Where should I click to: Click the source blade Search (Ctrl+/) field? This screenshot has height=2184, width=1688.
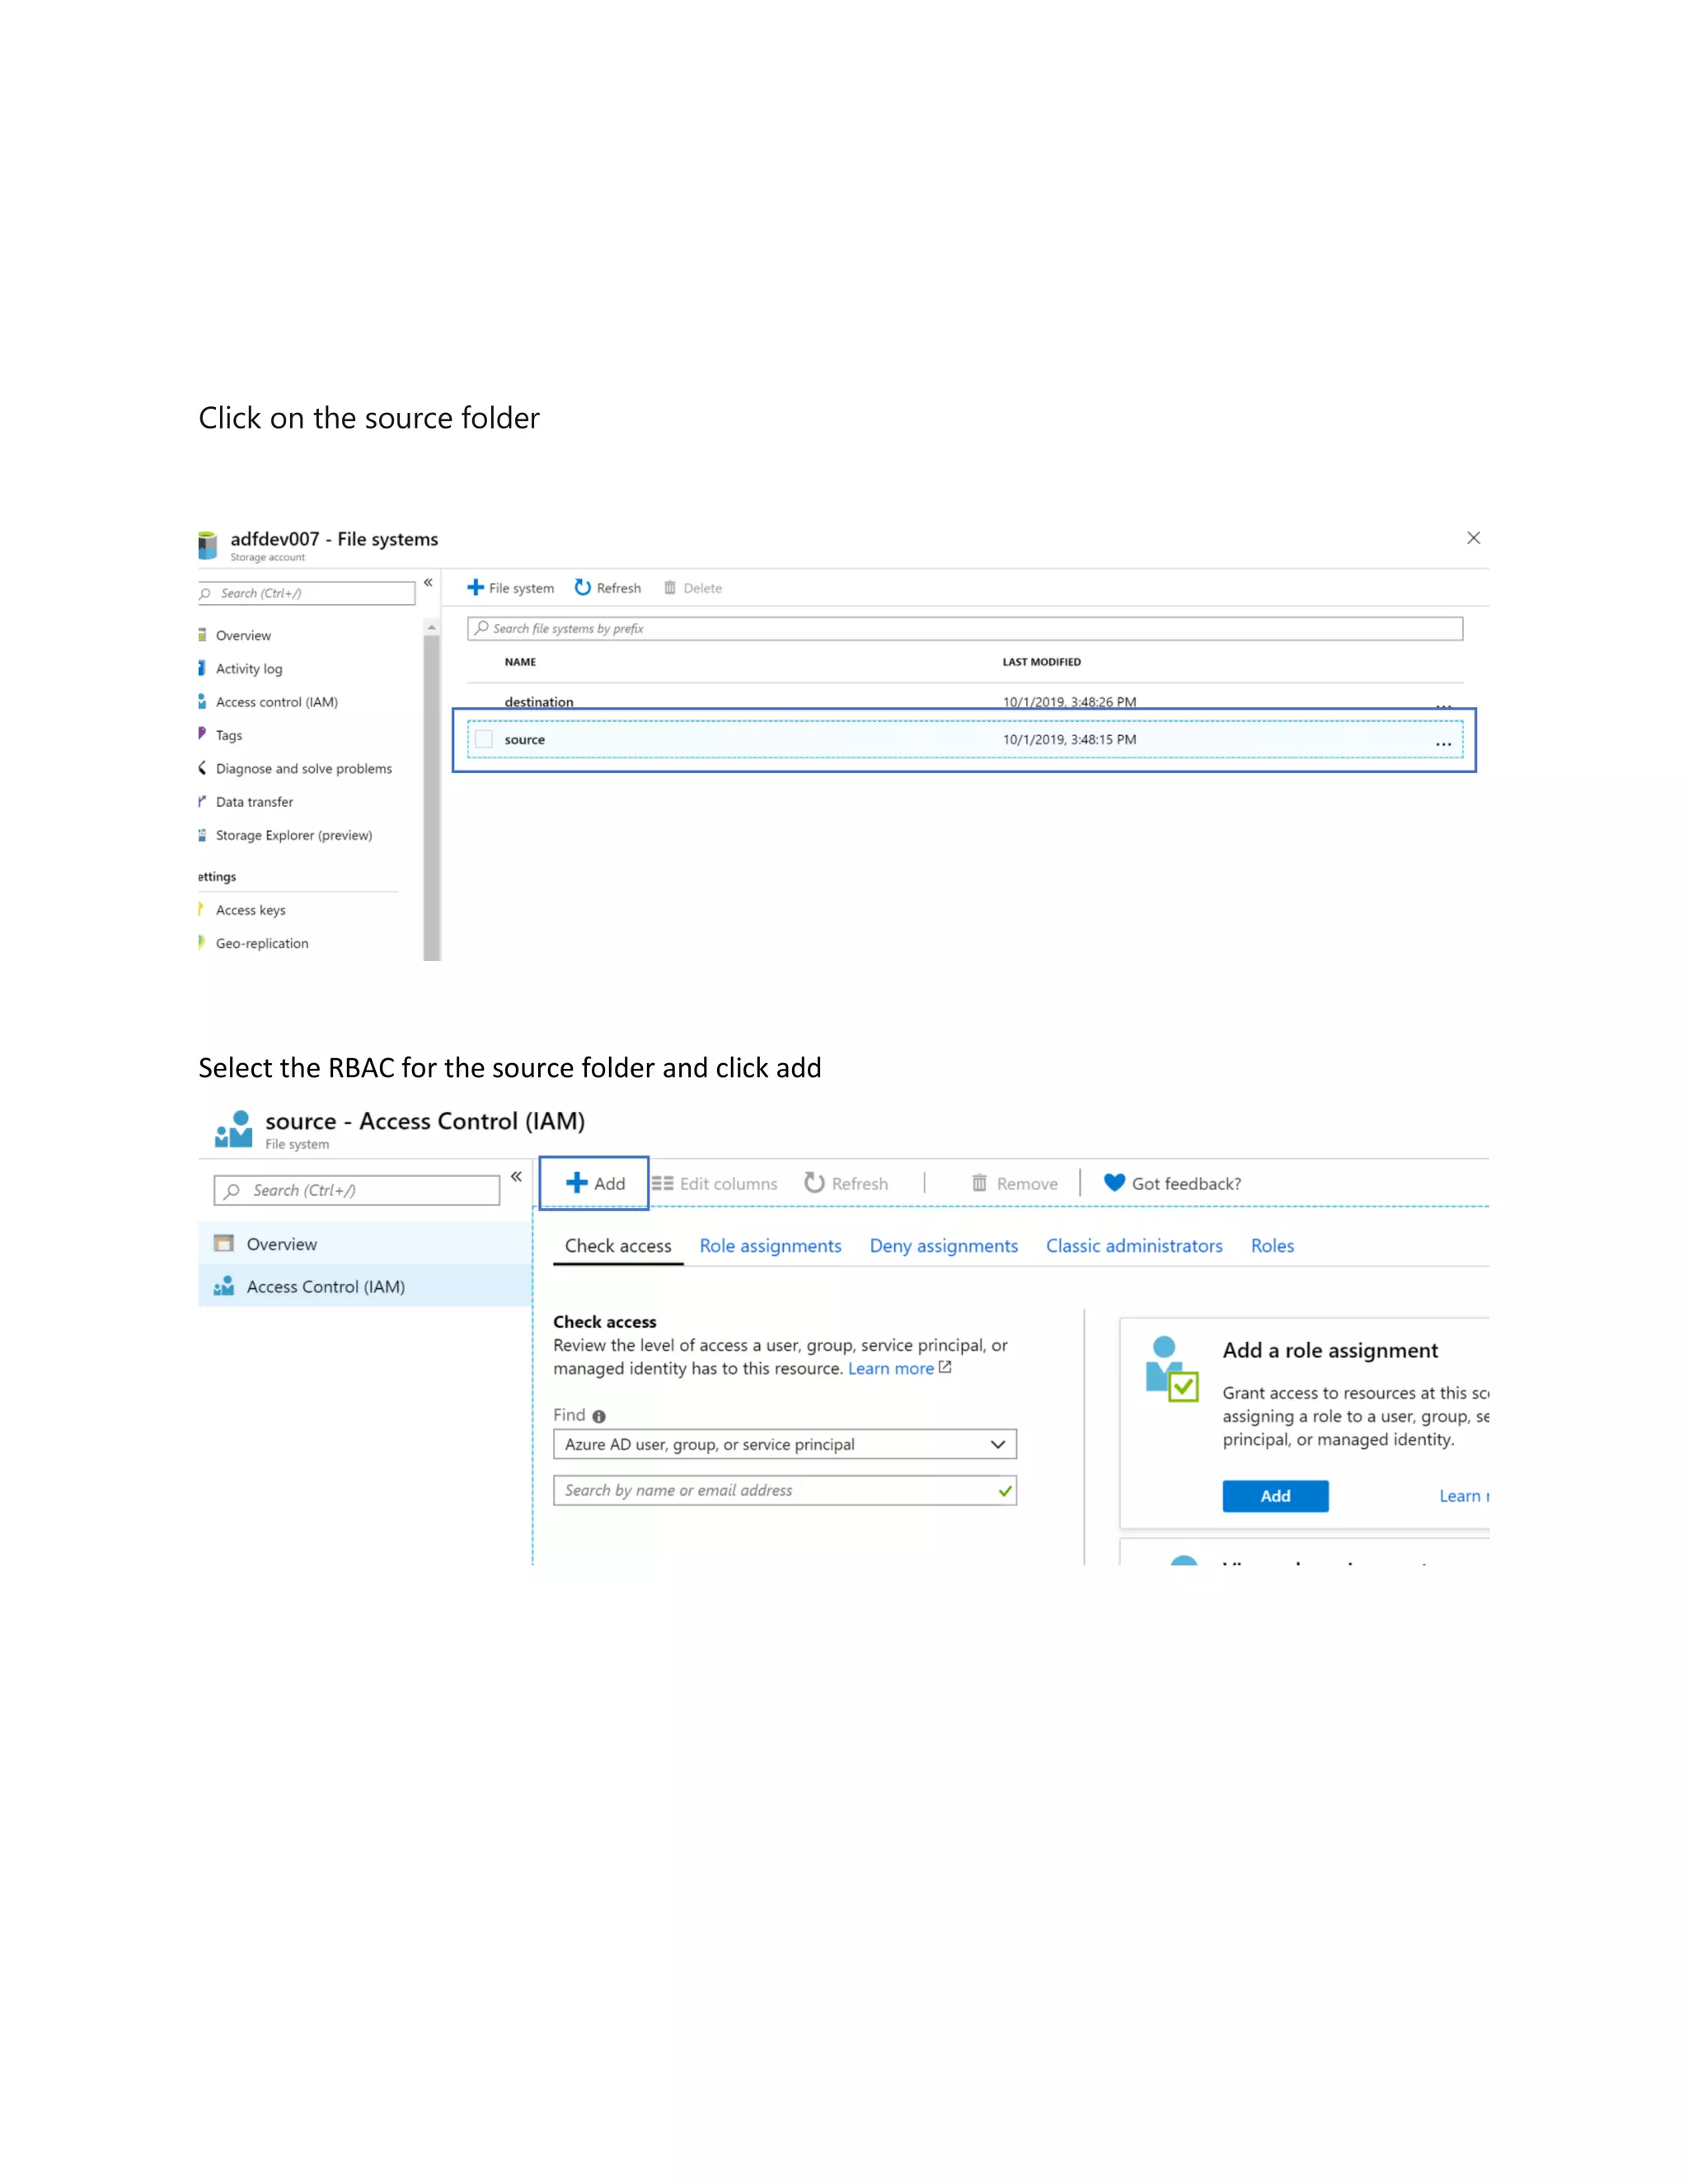click(357, 1190)
